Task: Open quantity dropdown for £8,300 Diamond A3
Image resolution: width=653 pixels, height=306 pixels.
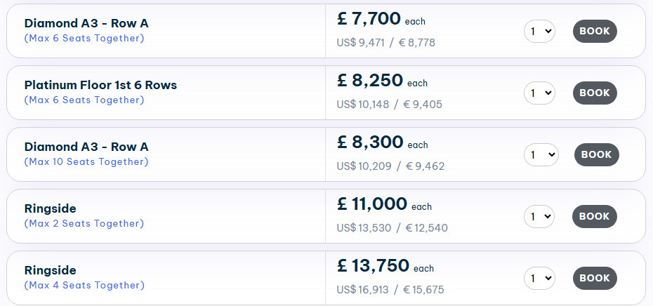Action: click(x=541, y=155)
